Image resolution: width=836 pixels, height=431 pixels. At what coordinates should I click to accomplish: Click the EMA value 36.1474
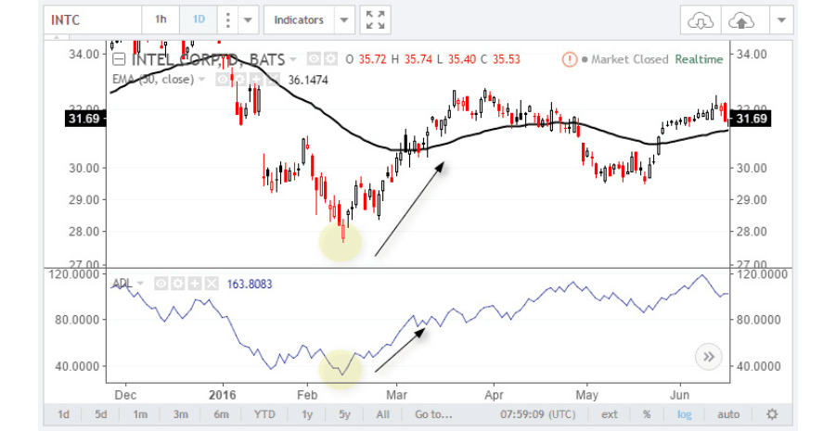coord(308,81)
